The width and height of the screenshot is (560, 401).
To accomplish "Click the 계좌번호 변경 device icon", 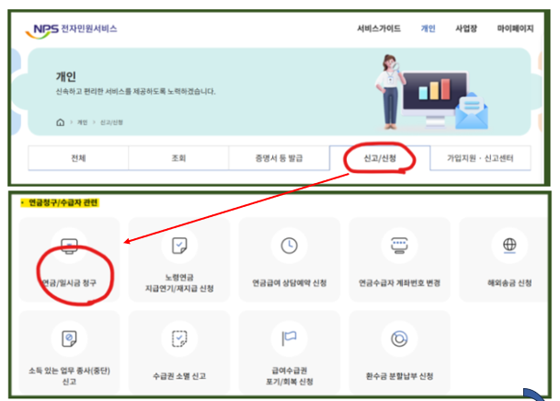I will (x=399, y=246).
